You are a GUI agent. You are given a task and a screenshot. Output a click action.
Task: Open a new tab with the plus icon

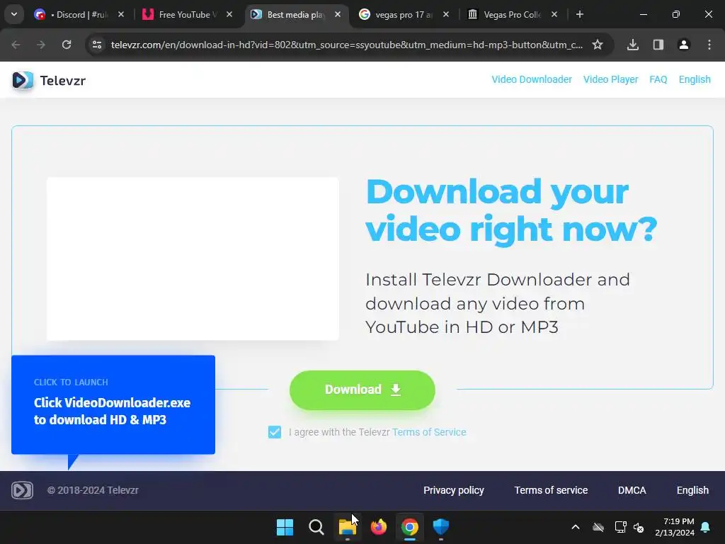579,14
